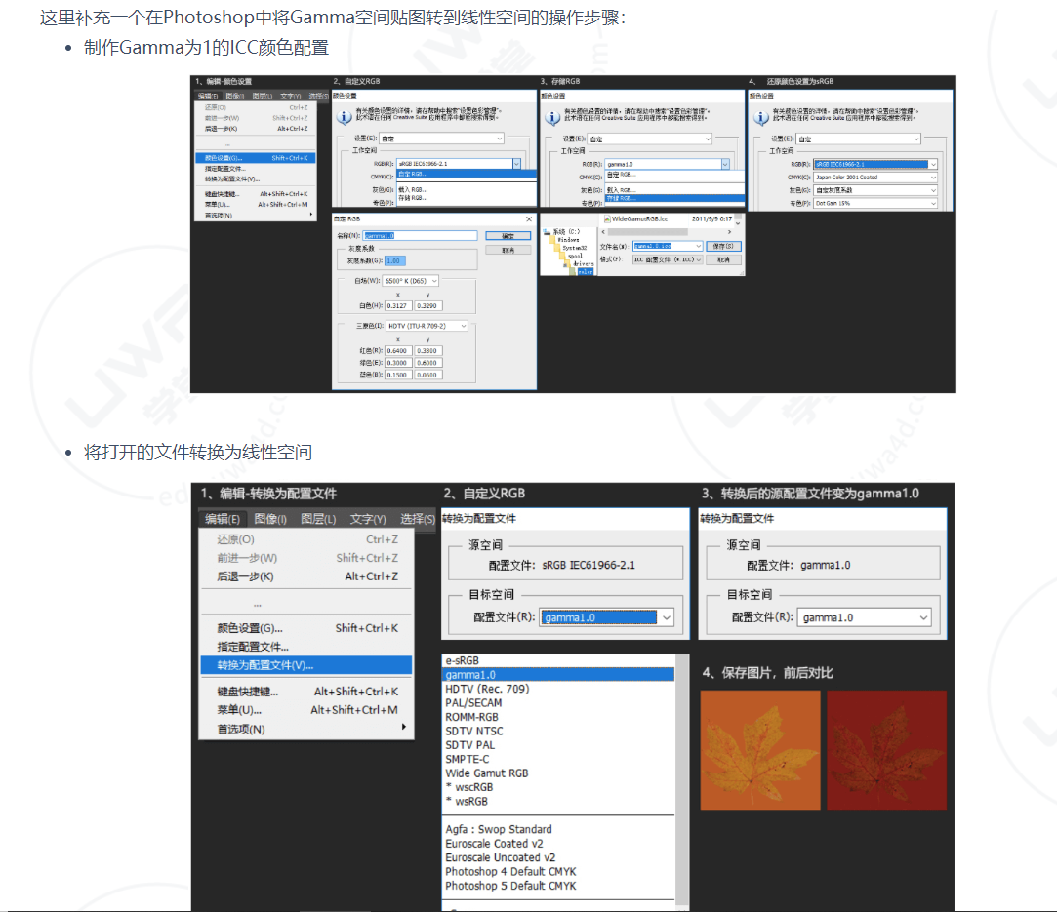Click 文件名 field with gamma1.0.icc
The height and width of the screenshot is (912, 1057).
[x=668, y=247]
